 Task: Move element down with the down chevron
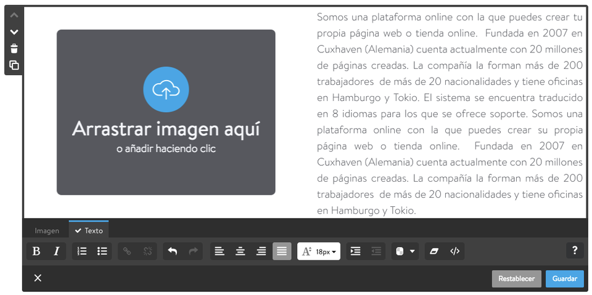(14, 32)
